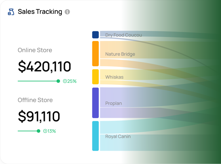
Task: Click the Online Store label
Action: click(x=35, y=50)
